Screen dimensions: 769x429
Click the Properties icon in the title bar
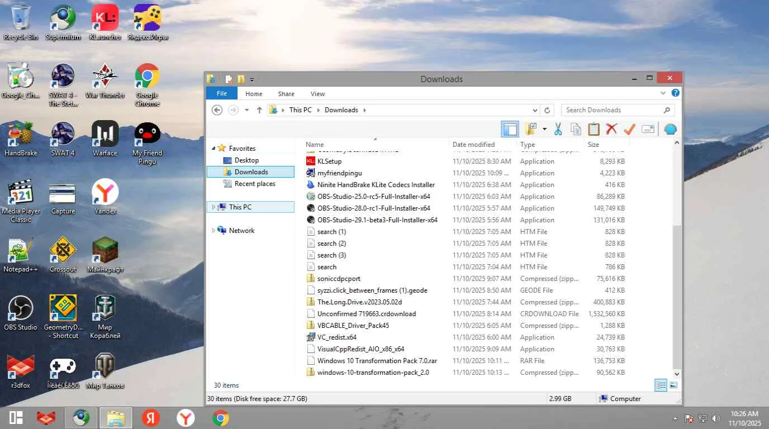228,79
